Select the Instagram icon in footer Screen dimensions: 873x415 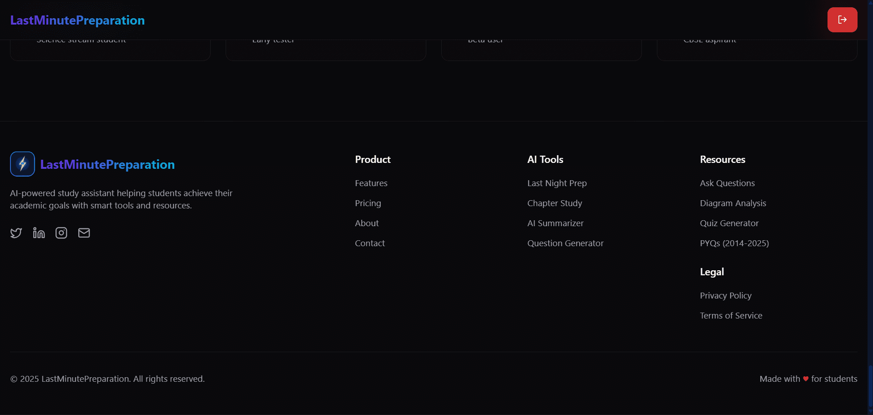[61, 233]
